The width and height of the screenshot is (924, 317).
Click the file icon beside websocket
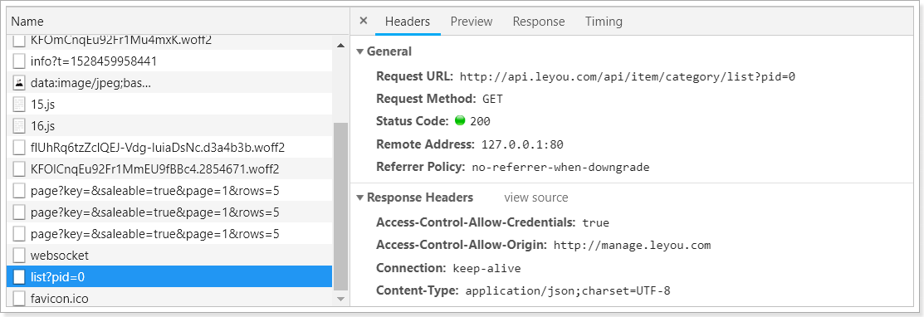(19, 256)
